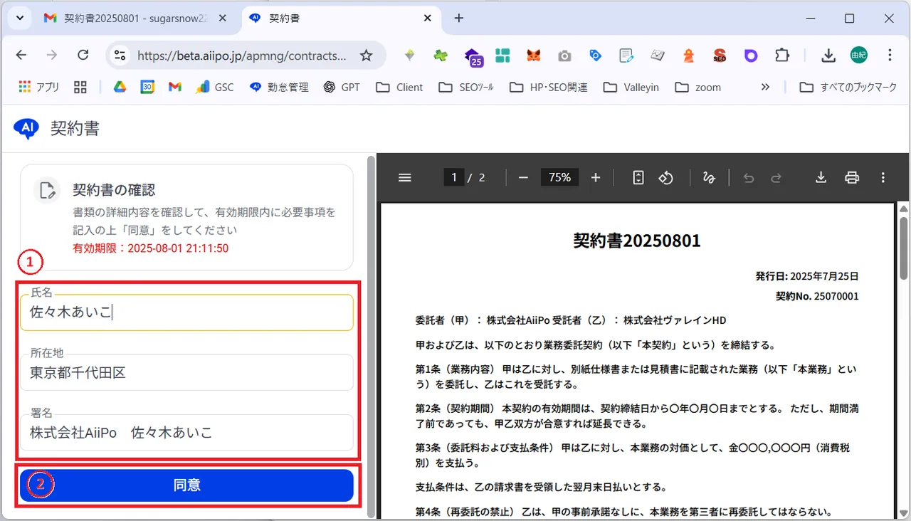
Task: Rotate the PDF counterclockwise
Action: tap(665, 178)
